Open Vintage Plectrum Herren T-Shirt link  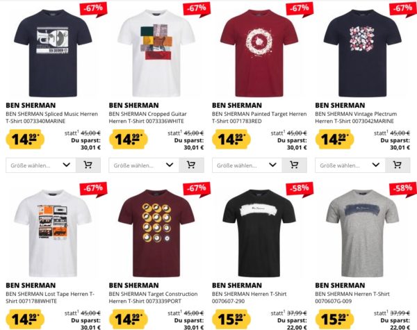[x=356, y=117]
